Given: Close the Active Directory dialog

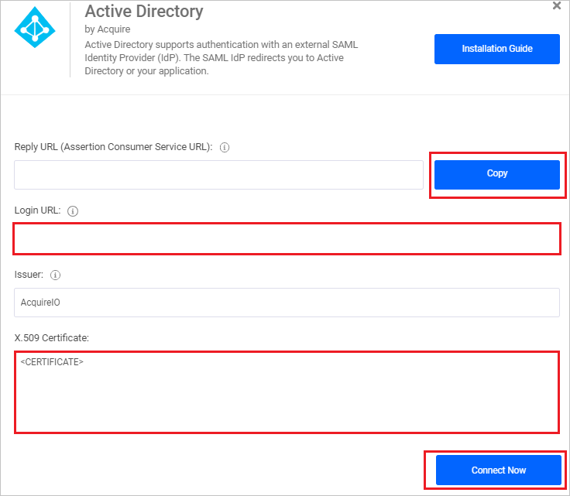Looking at the screenshot, I should tap(557, 6).
